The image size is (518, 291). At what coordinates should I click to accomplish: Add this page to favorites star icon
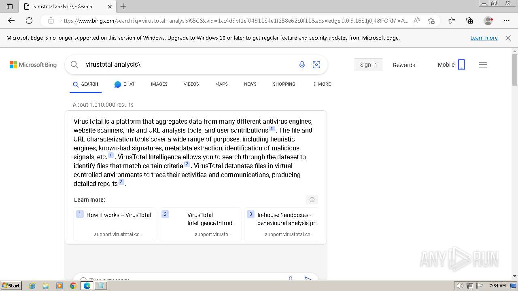point(431,21)
